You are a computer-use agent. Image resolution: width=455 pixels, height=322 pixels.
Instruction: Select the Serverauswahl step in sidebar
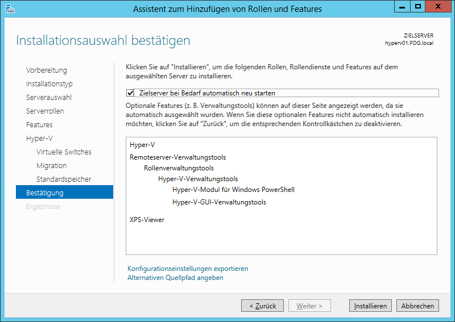click(49, 98)
